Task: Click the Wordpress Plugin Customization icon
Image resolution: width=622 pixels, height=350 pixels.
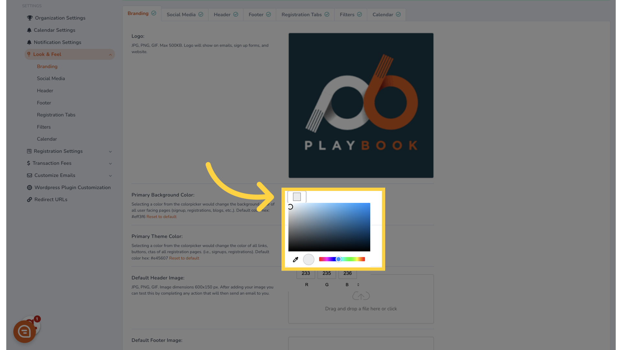Action: [x=29, y=188]
